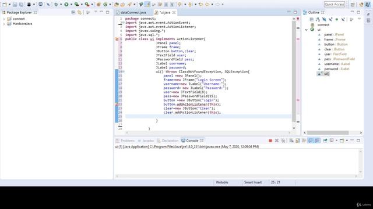Select the ui() constructor in Outline
The image size is (373, 209).
[x=326, y=74]
